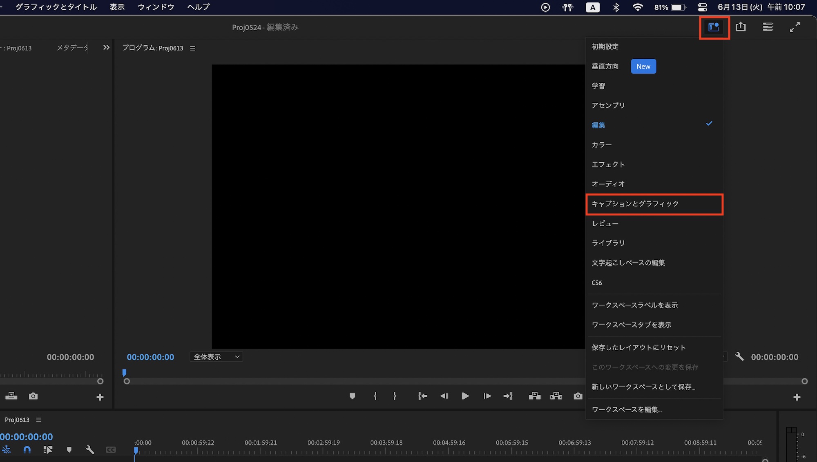817x462 pixels.
Task: Click ワークスペースを編集 entry
Action: (x=626, y=409)
